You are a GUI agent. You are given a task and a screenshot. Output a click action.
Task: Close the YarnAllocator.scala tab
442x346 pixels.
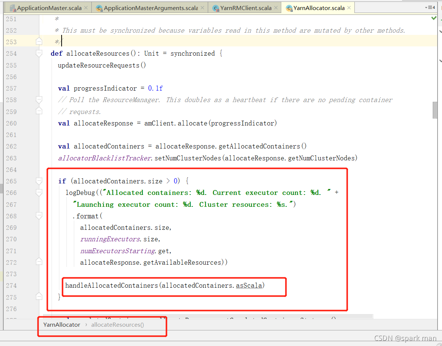pos(349,8)
